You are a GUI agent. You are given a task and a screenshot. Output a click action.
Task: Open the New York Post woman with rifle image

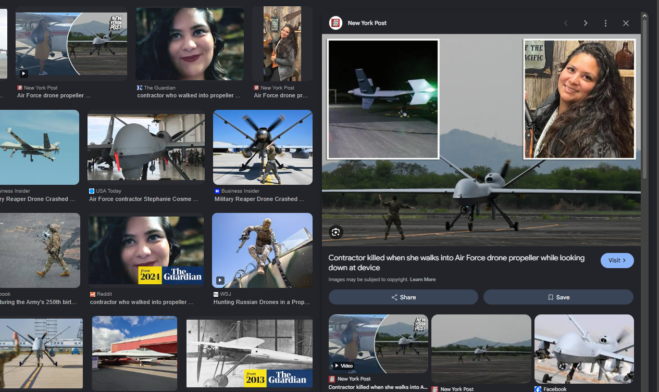tap(282, 44)
